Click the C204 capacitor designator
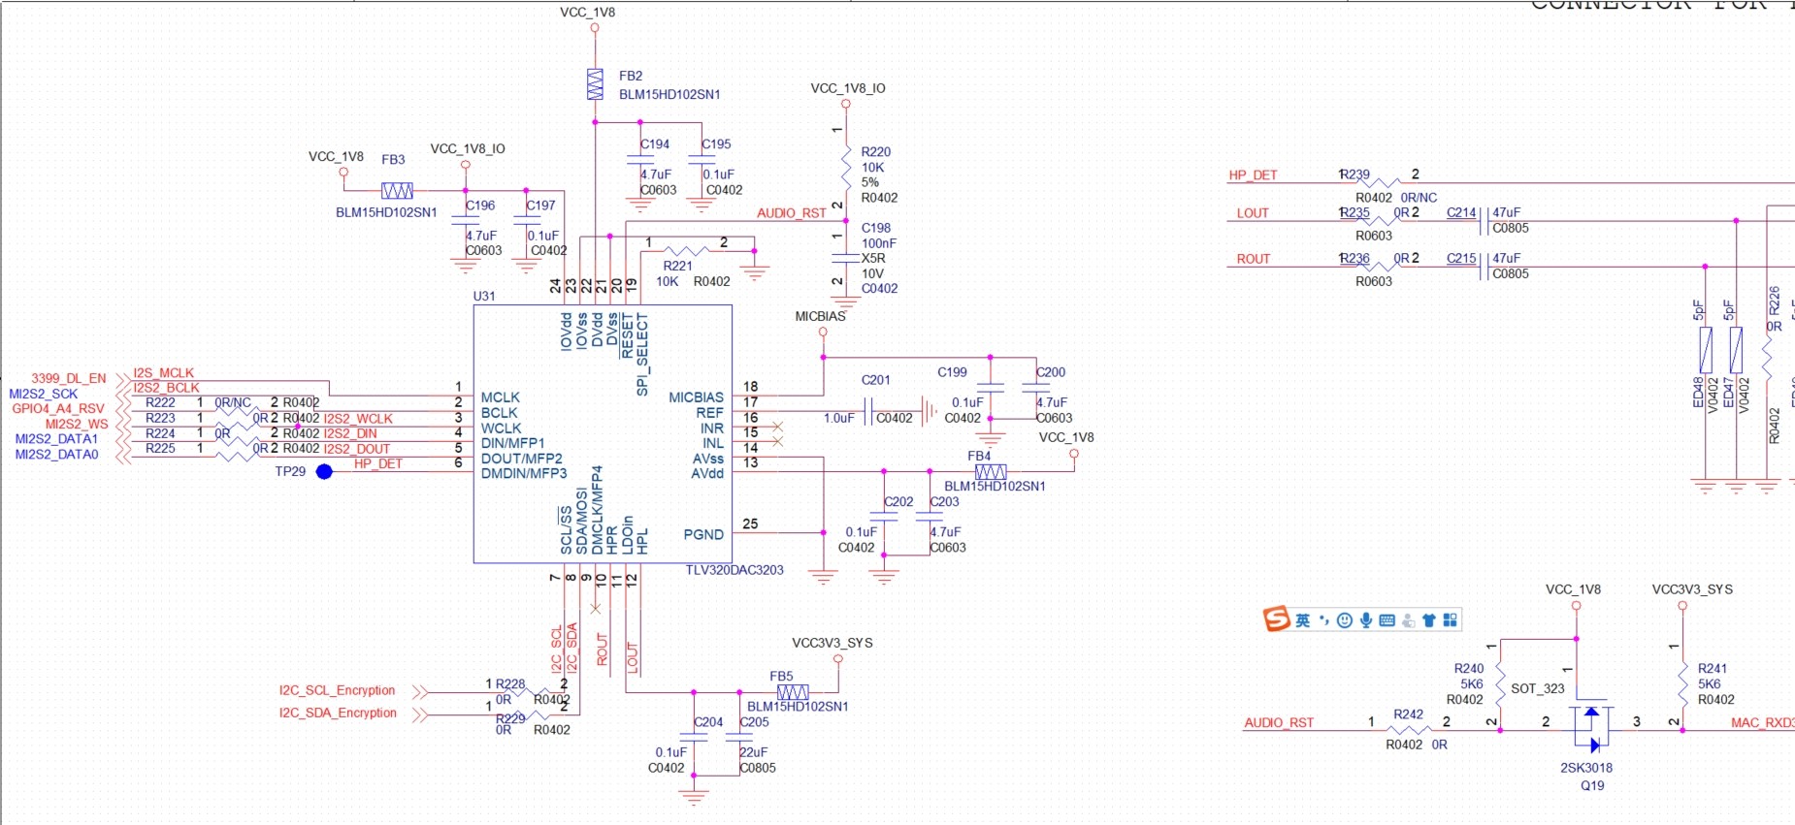Screen dimensions: 1795x825 tap(708, 722)
